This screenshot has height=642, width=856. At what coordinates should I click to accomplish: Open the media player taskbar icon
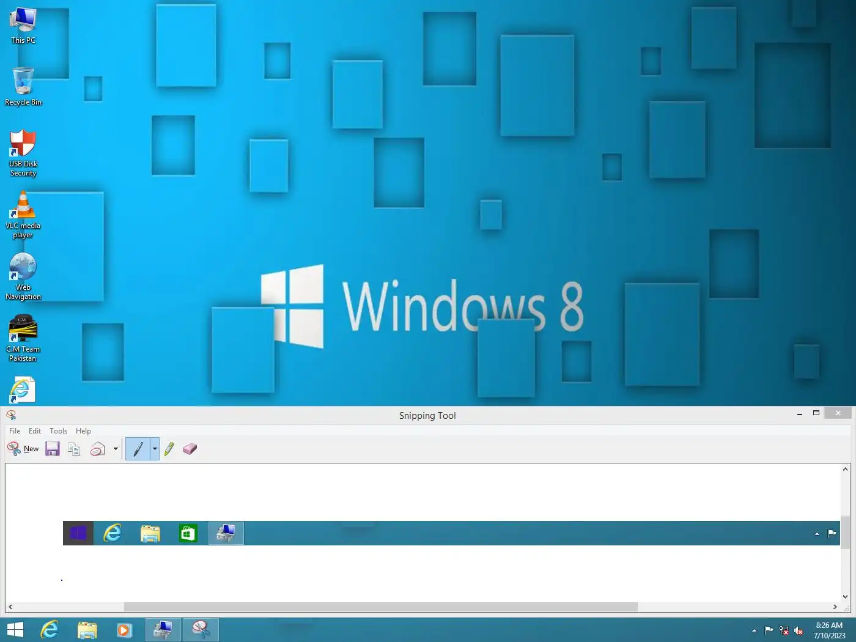(x=124, y=630)
